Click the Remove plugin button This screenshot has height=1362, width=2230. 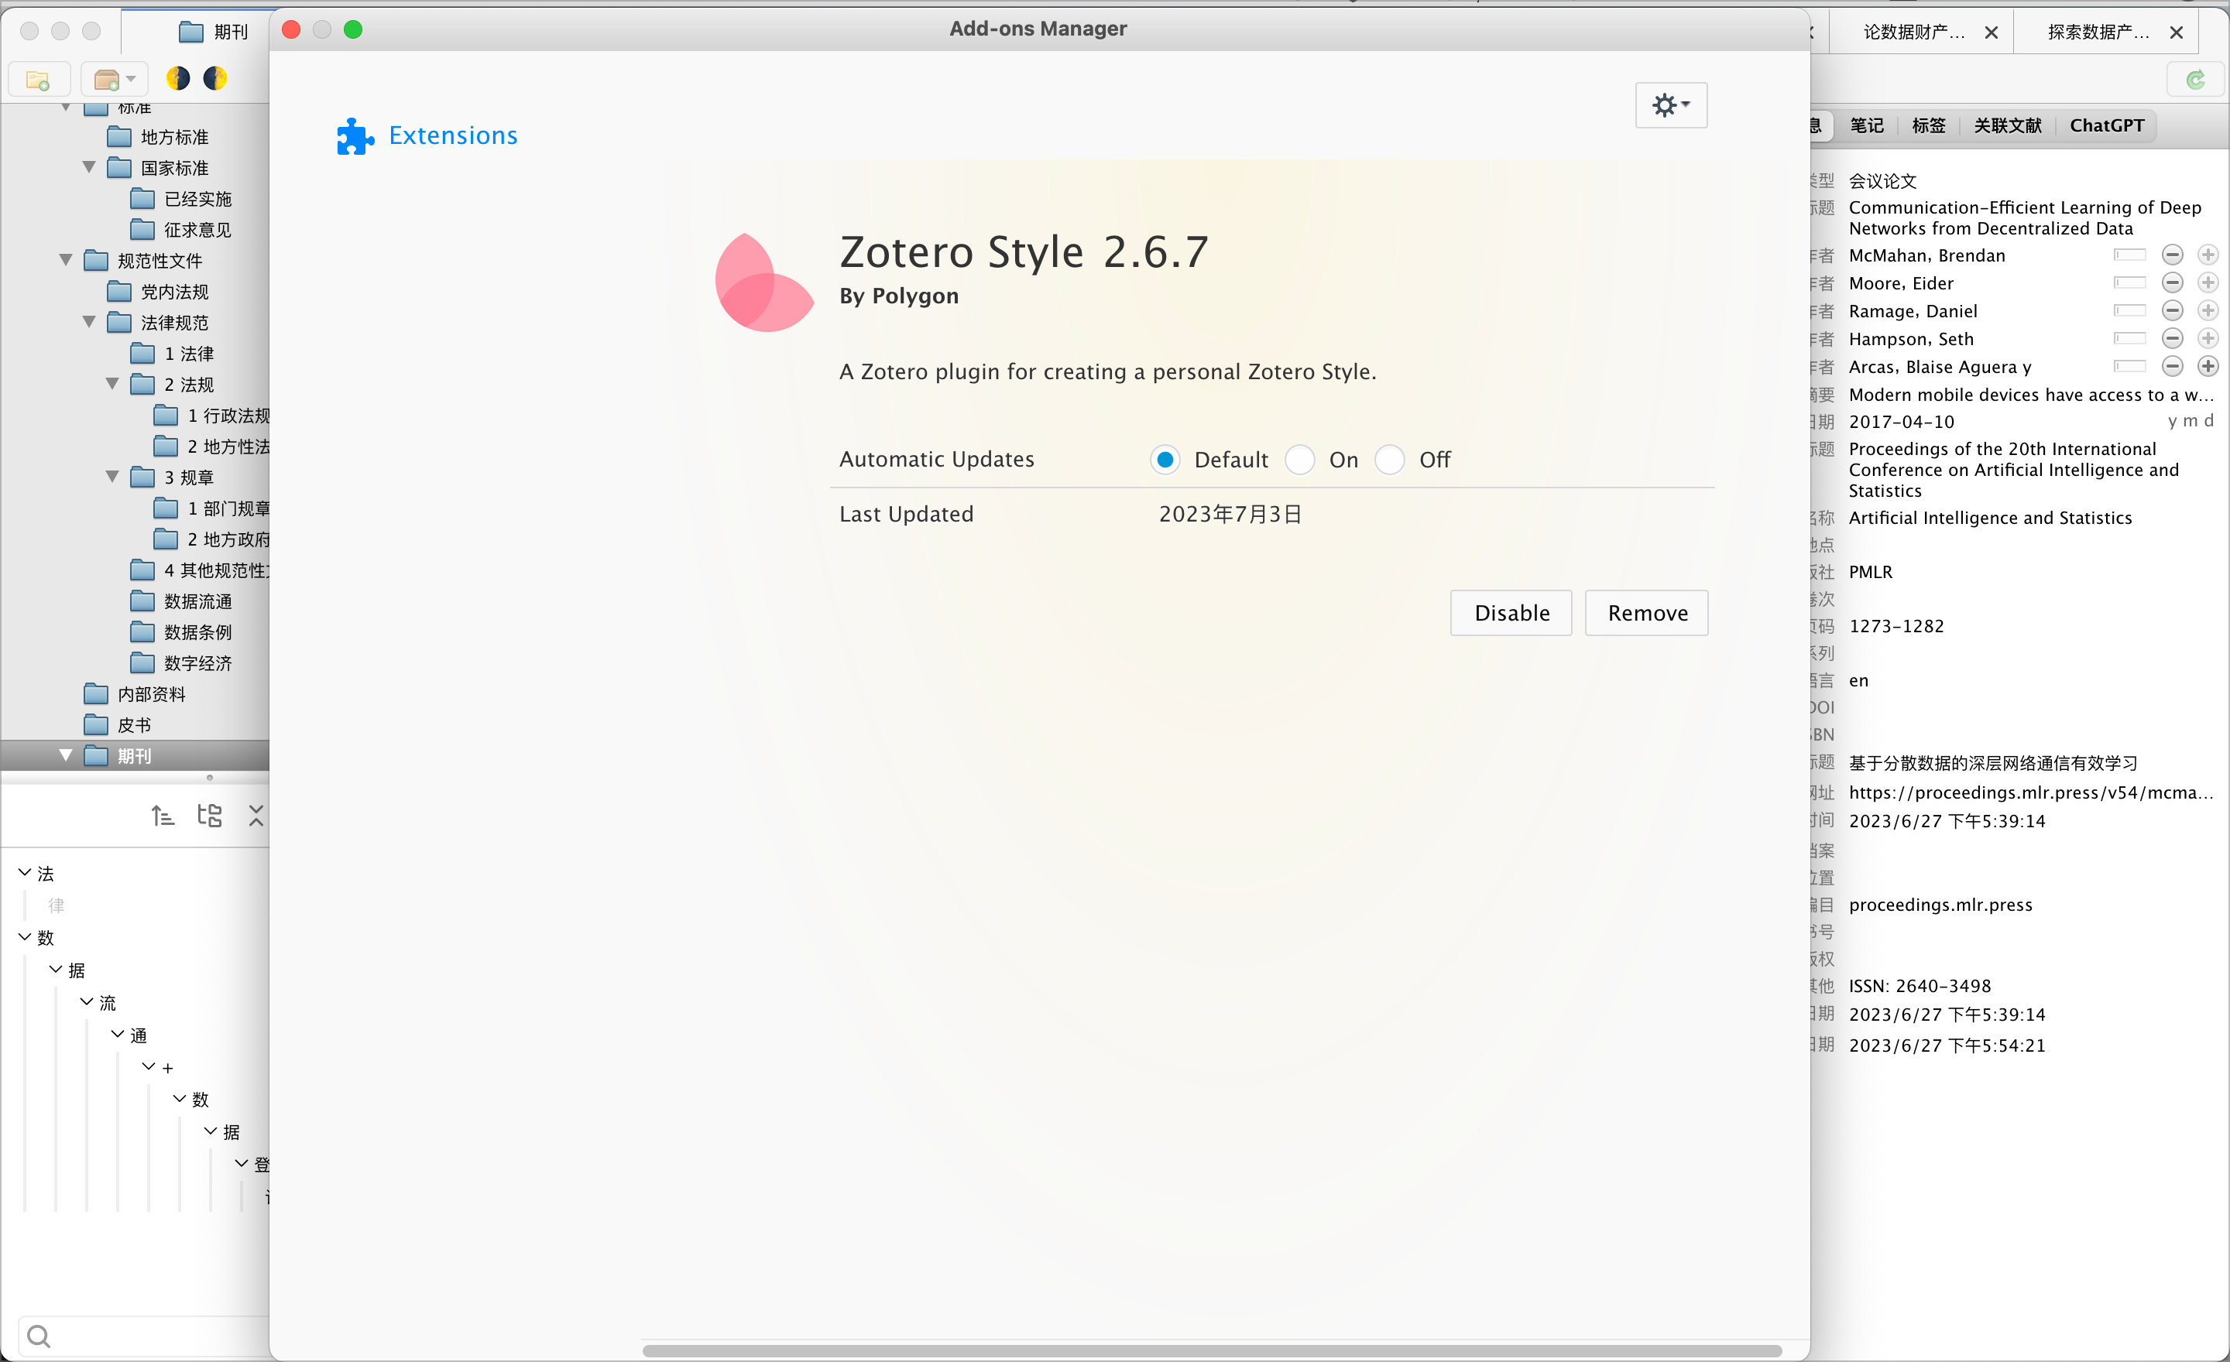coord(1646,612)
